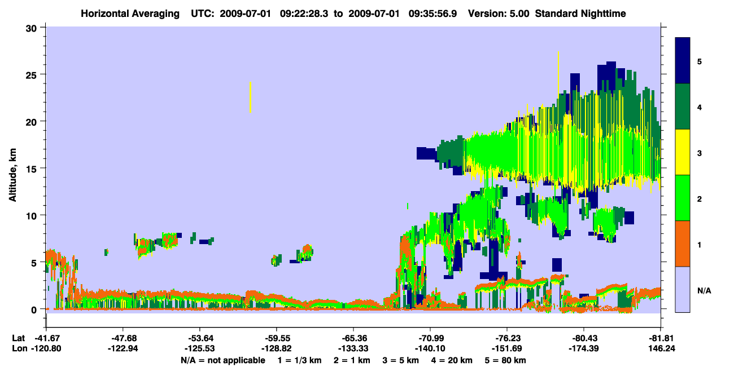Click the '5 = 80 km' legend entry
The width and height of the screenshot is (734, 376).
coord(506,360)
